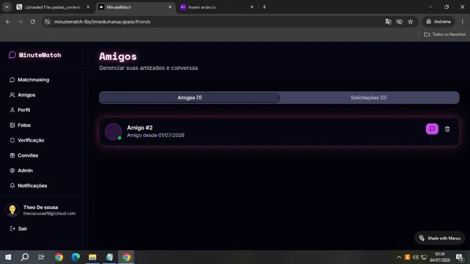
Task: Click Made with Manus badge
Action: pos(440,238)
